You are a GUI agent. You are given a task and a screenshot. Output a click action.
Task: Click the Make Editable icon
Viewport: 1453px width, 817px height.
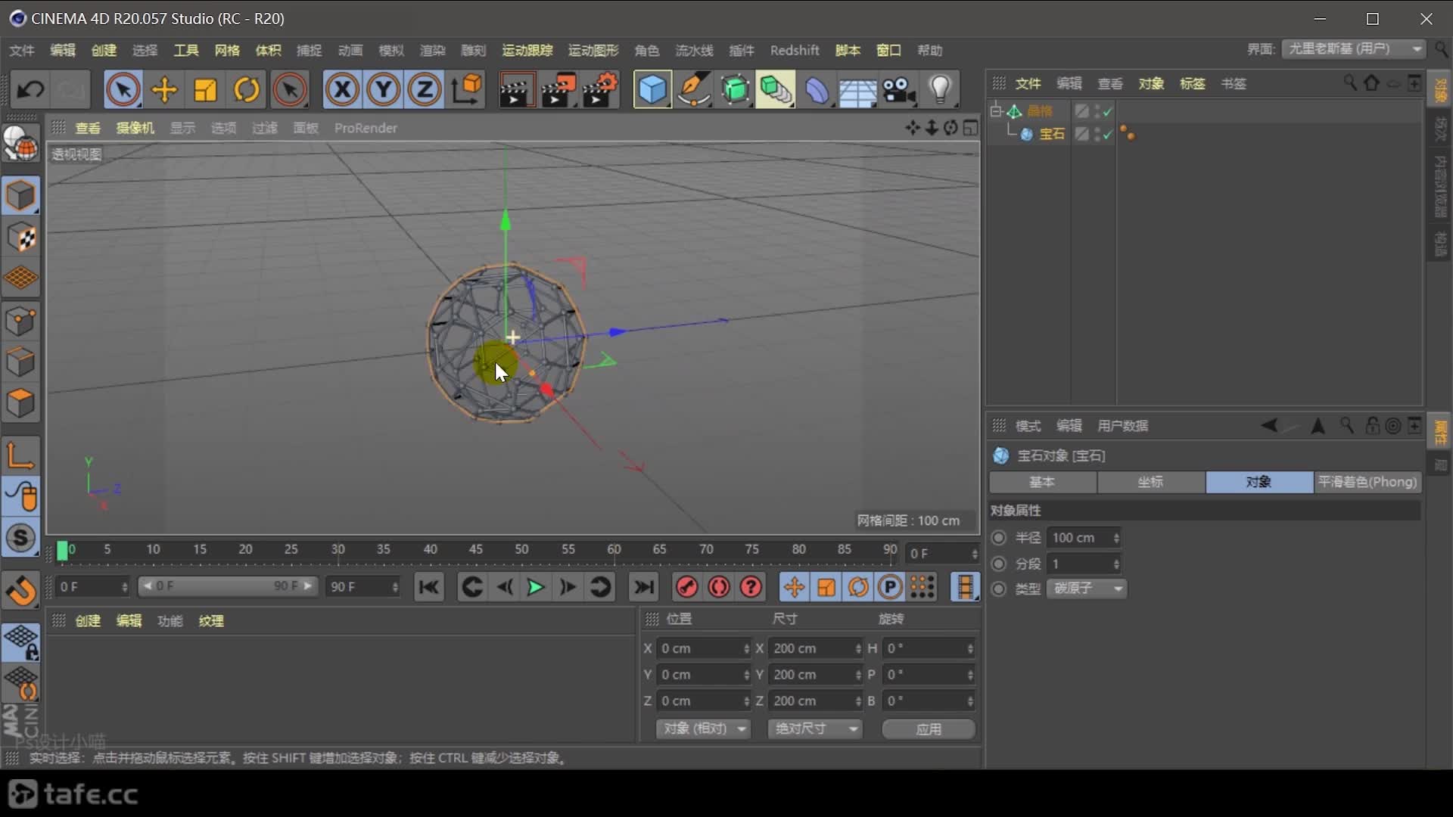tap(20, 142)
